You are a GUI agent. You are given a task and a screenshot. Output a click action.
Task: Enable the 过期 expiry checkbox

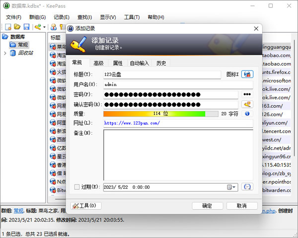pyautogui.click(x=77, y=187)
